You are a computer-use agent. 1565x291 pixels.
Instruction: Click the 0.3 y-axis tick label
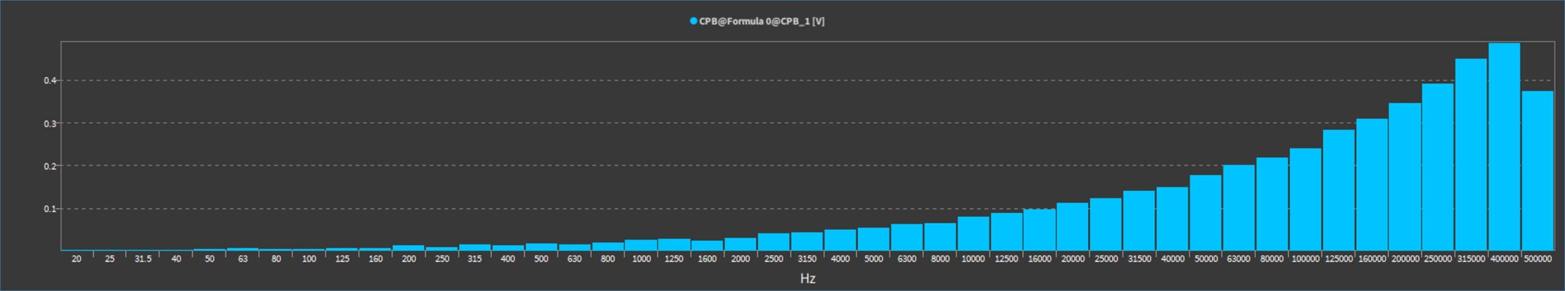(x=50, y=123)
